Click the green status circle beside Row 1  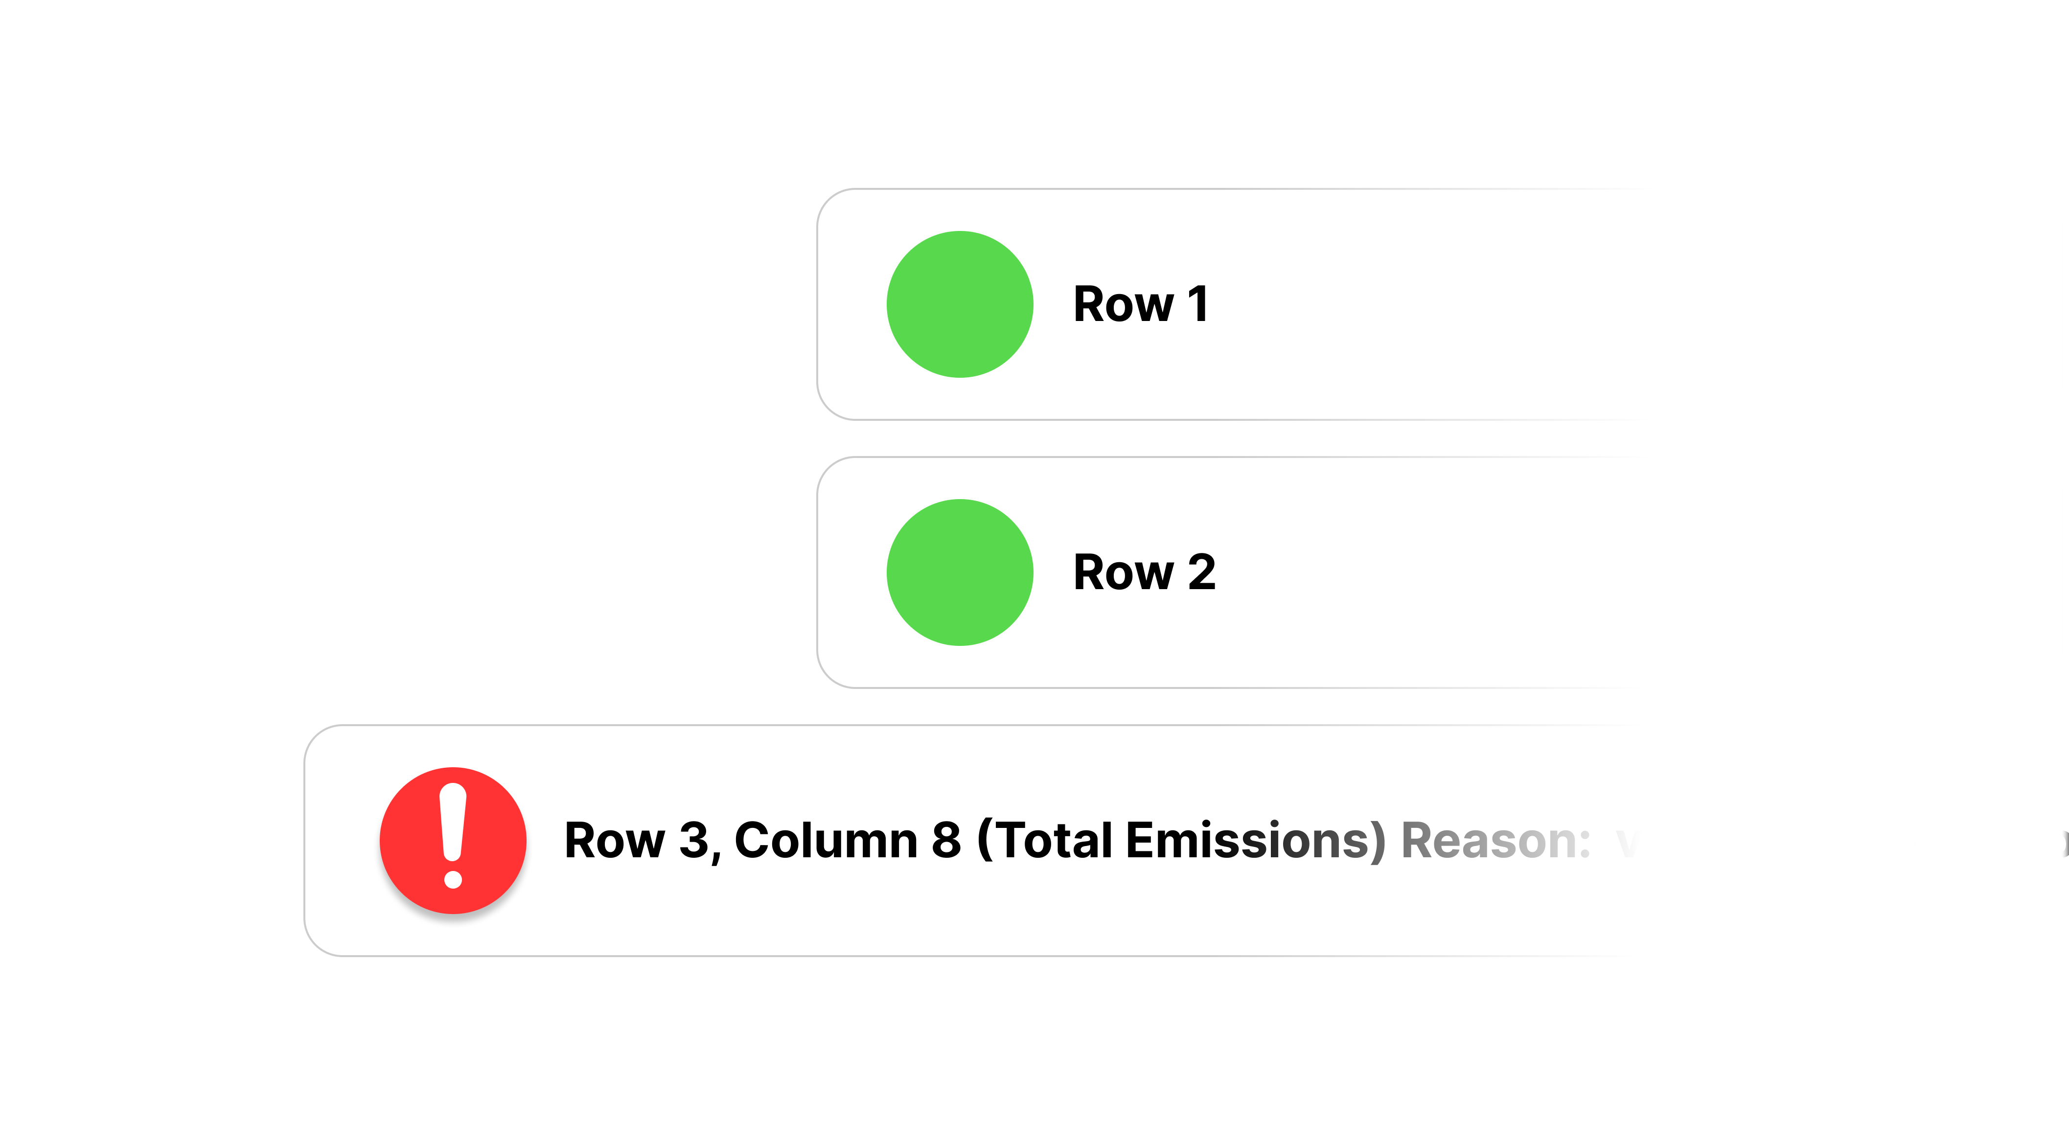[960, 304]
